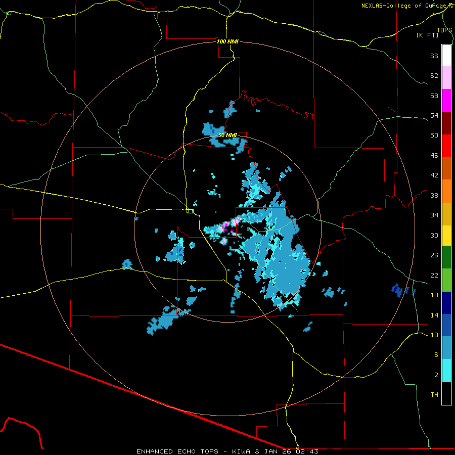455x455 pixels.
Task: Click the "50" legend value
Action: [x=434, y=135]
